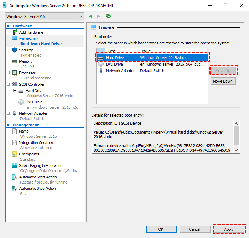Select Firmware in the sidebar

click(28, 39)
